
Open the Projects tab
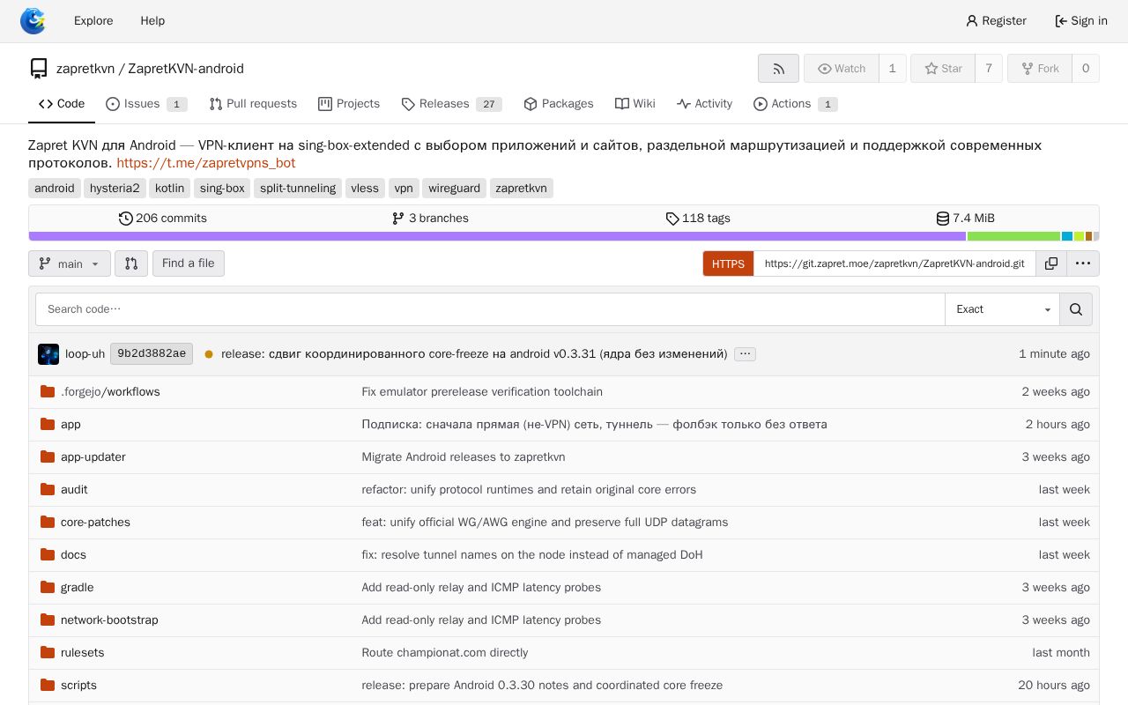pos(349,104)
